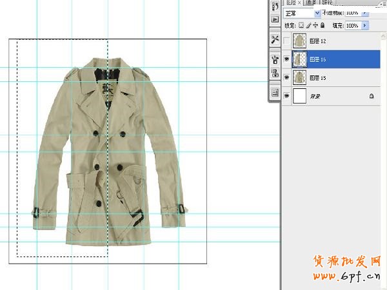Click the lock position move icon
This screenshot has width=387, height=290.
coord(316,26)
